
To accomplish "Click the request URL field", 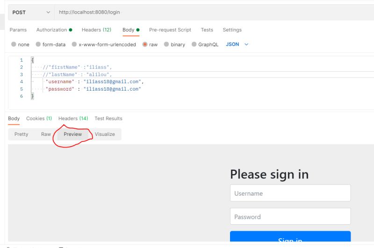I will coord(214,13).
